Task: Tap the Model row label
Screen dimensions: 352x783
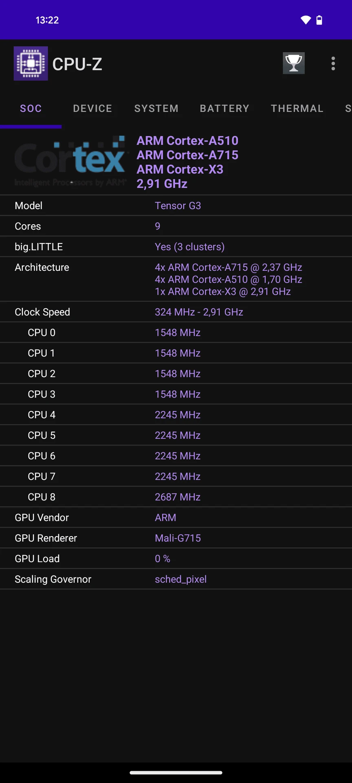Action: pyautogui.click(x=29, y=206)
